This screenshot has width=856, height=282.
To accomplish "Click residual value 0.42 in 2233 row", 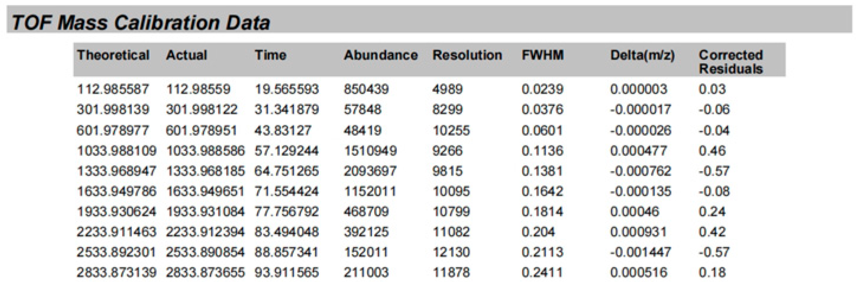I will [x=712, y=232].
